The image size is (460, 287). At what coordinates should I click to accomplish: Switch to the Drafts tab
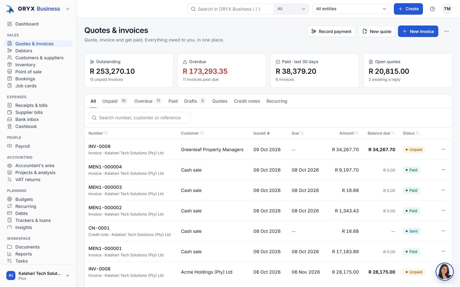click(195, 101)
